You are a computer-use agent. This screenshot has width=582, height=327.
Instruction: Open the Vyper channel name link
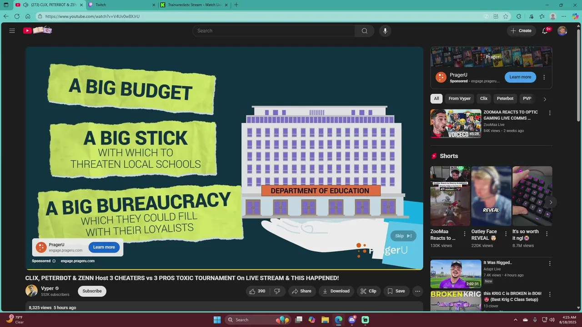[x=47, y=288]
